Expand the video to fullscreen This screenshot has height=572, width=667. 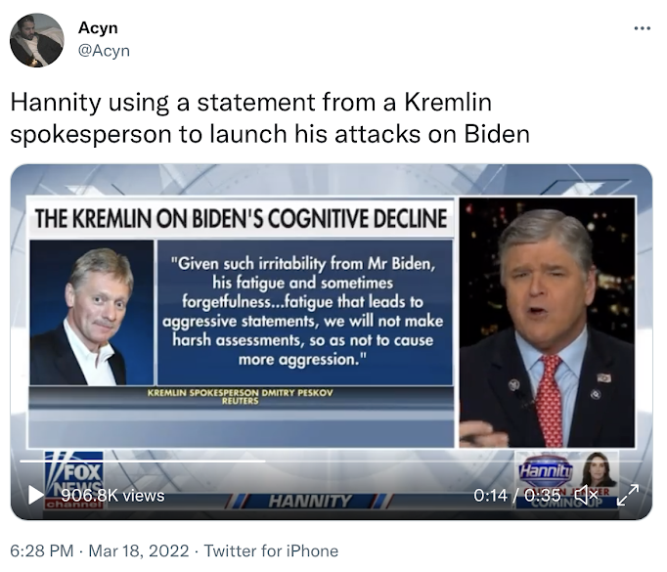[628, 495]
